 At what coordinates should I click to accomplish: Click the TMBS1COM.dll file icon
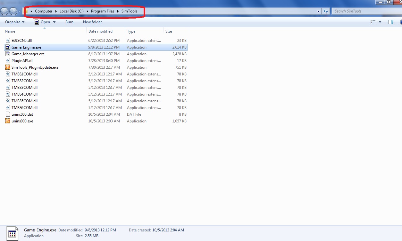click(8, 74)
